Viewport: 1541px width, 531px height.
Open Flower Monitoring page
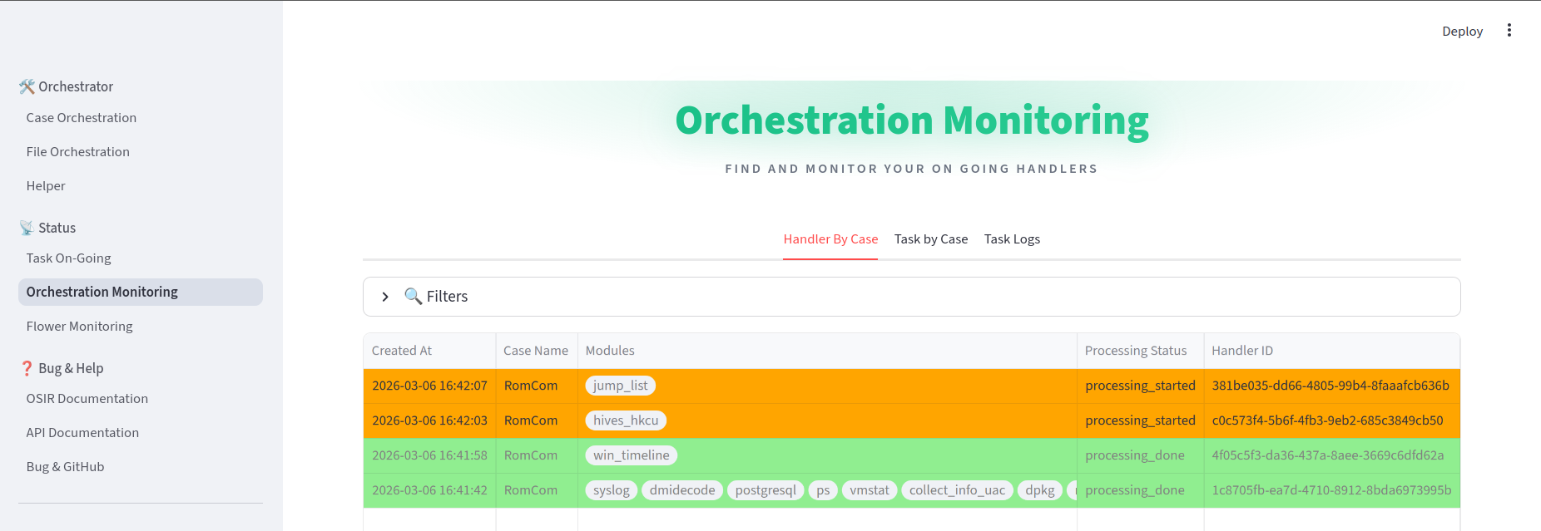coord(80,327)
